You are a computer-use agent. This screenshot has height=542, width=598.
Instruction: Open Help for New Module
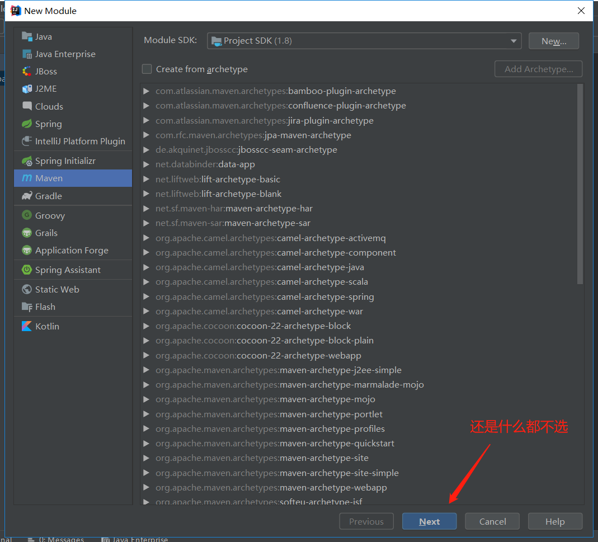[x=555, y=521]
